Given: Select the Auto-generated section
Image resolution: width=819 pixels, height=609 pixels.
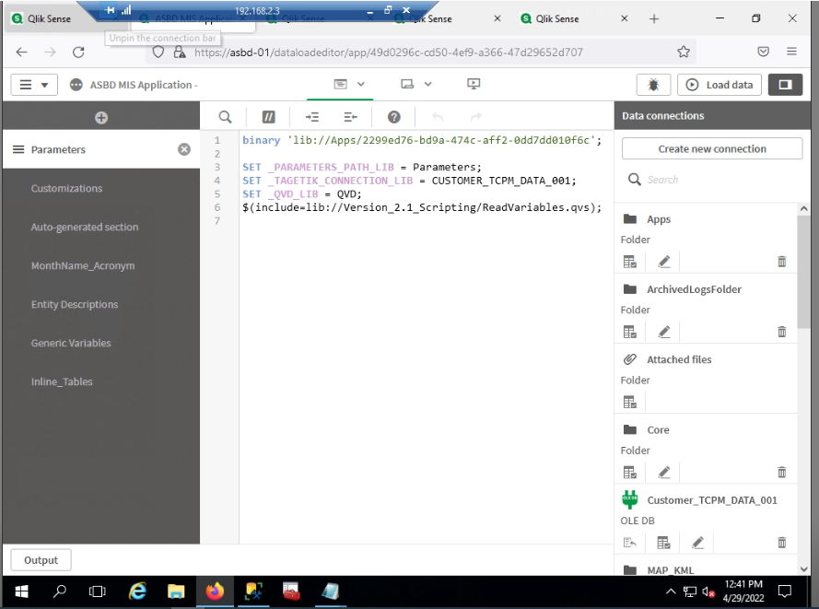Looking at the screenshot, I should (85, 227).
